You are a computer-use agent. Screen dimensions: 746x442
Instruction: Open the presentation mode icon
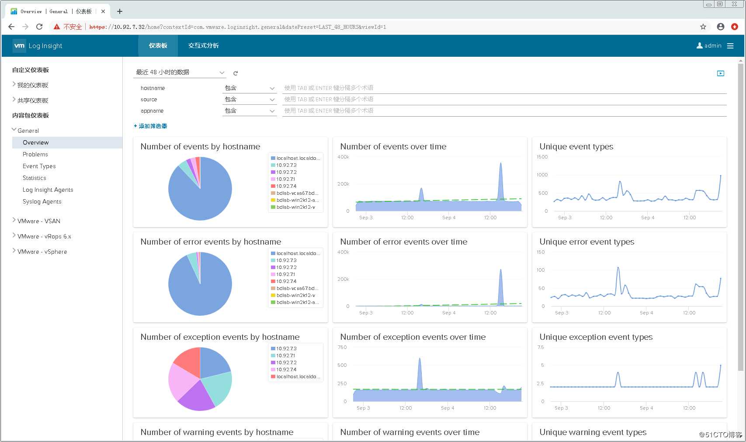721,73
